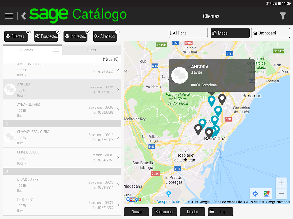Expand the CRISLA JOIERS row chevron
The width and height of the screenshot is (293, 219).
point(118,157)
